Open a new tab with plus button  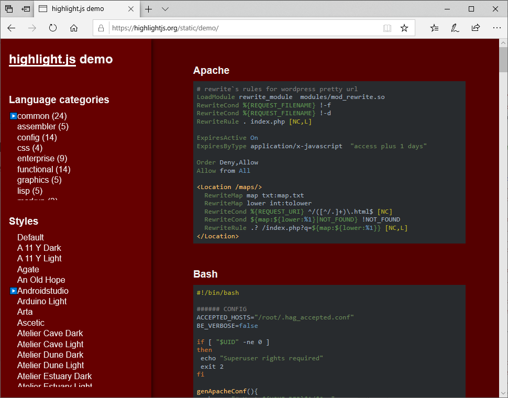[x=148, y=9]
